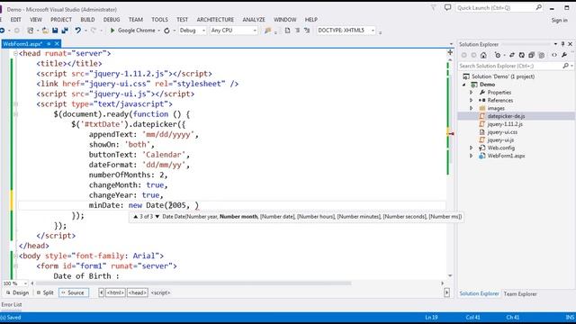Image resolution: width=576 pixels, height=324 pixels.
Task: Open the EDIT menu
Action: point(15,20)
